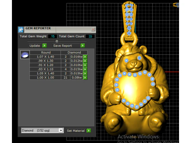Click green arrow for .91 X 1.20 row
This screenshot has width=191, height=143.
click(85, 65)
